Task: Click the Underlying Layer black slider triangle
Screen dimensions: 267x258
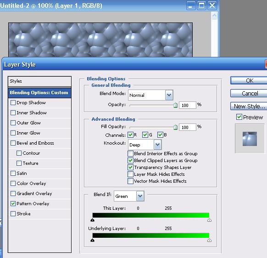Action: point(93,240)
